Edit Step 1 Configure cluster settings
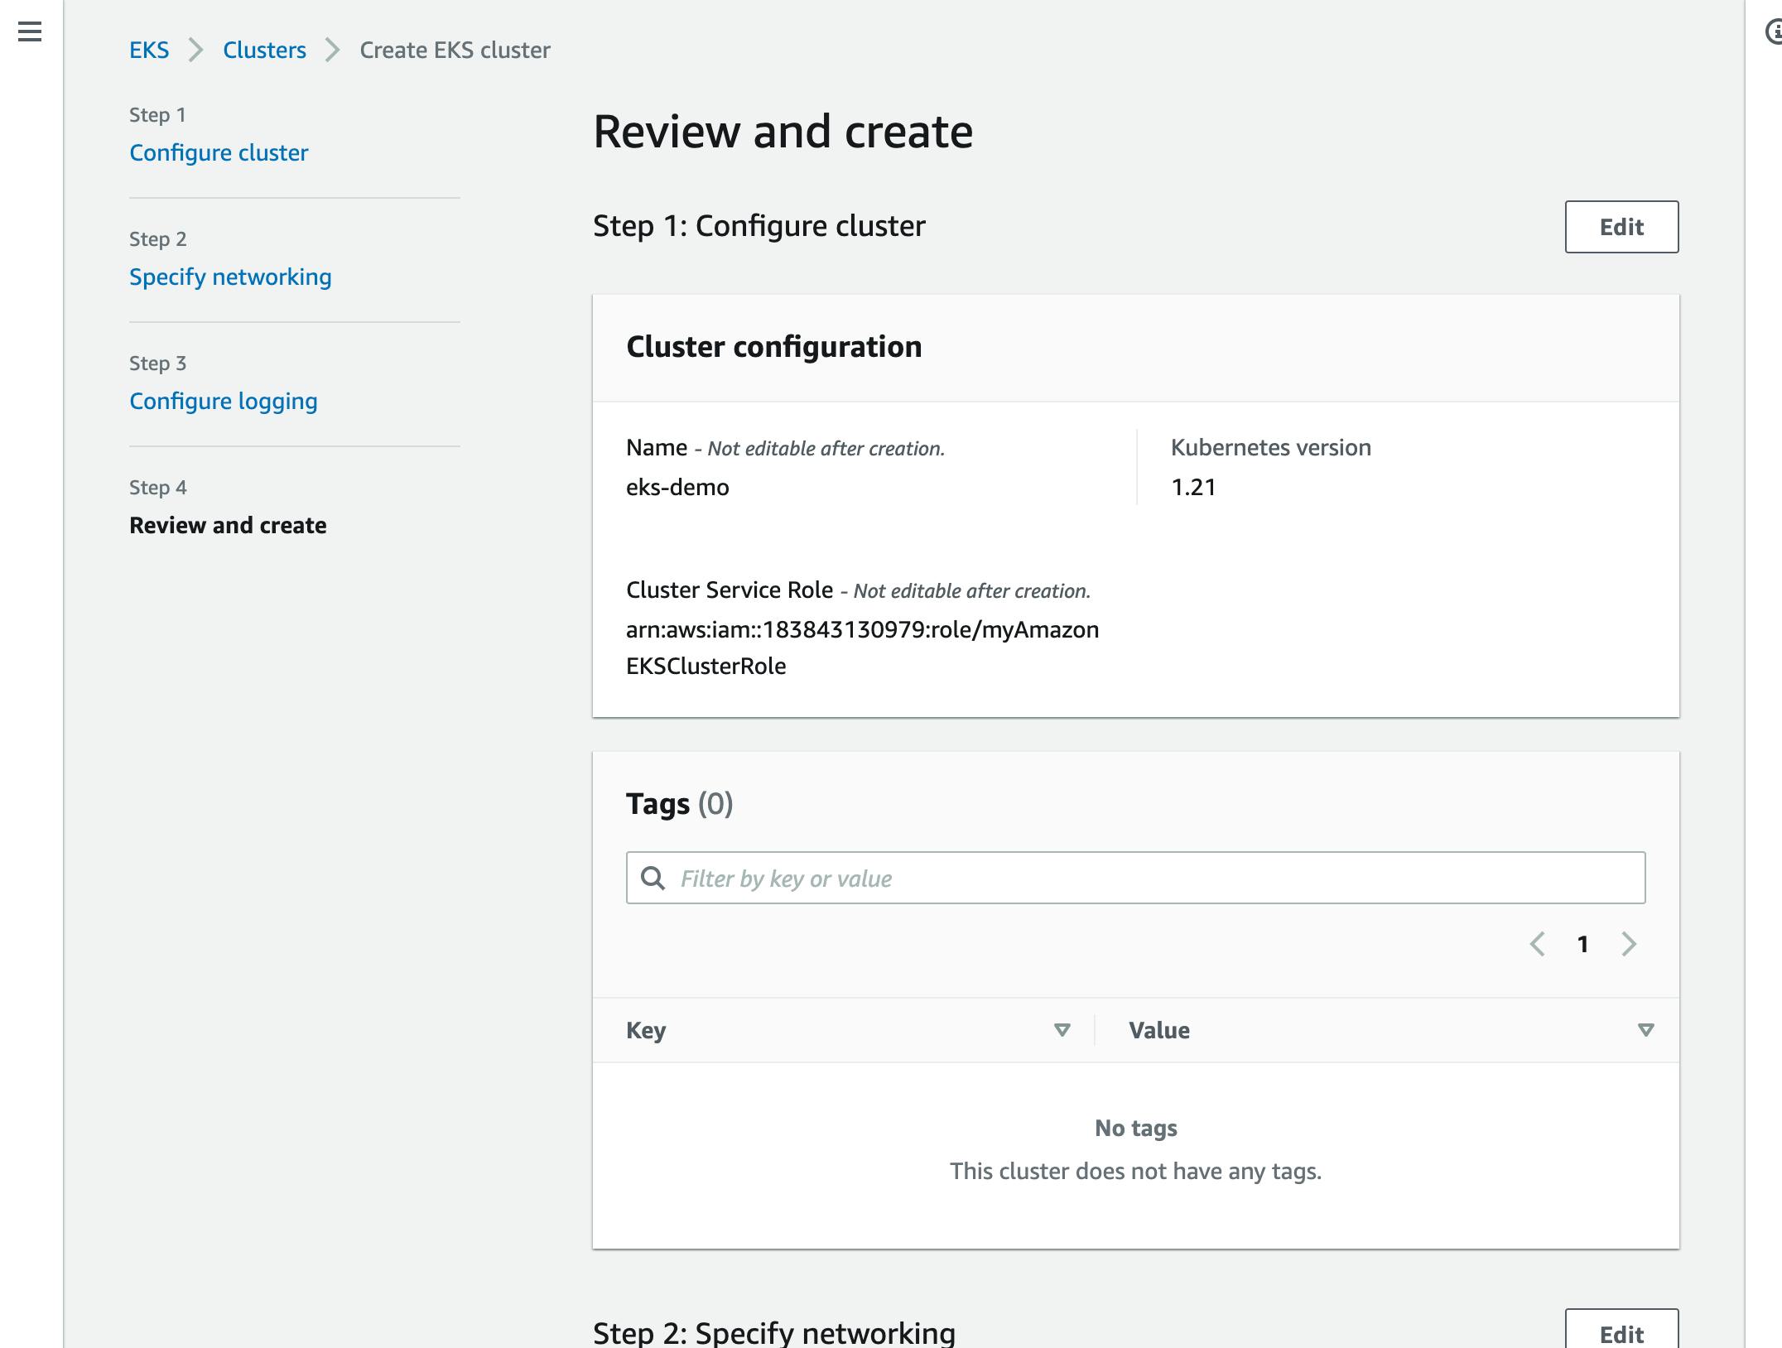 click(1621, 227)
